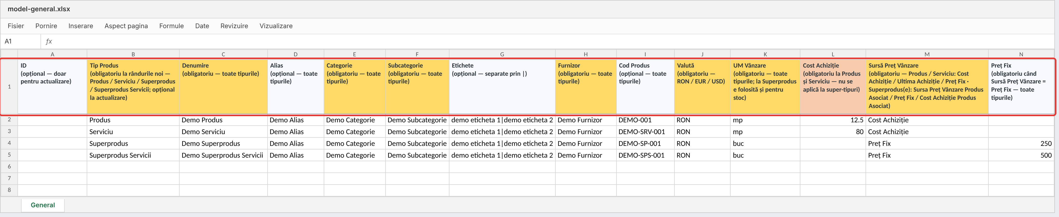Select column G header

[502, 54]
